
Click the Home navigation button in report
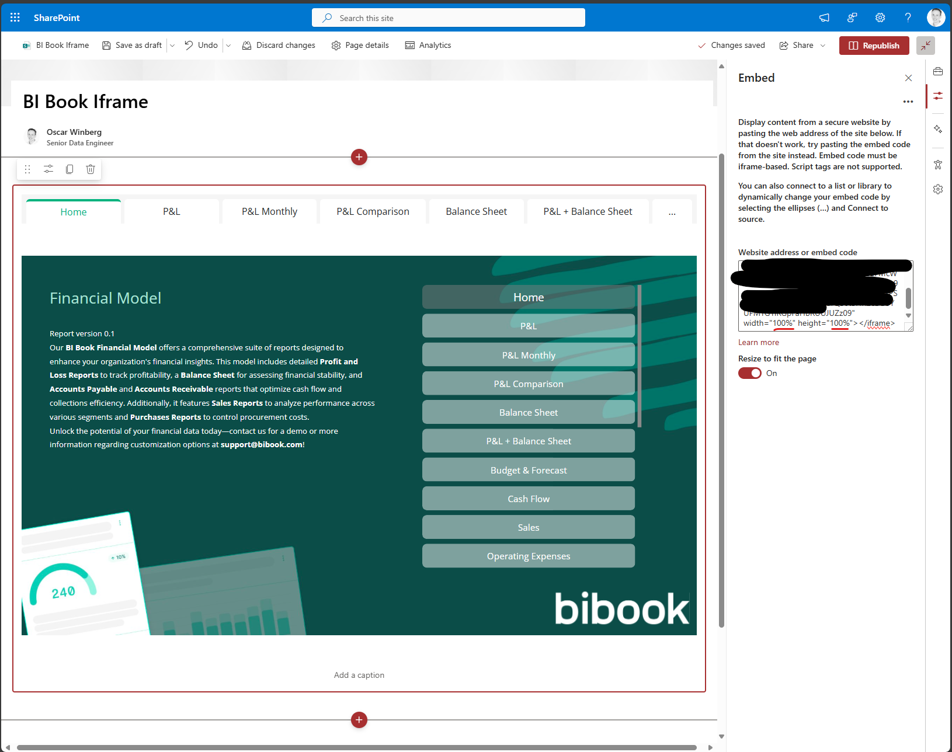point(529,297)
